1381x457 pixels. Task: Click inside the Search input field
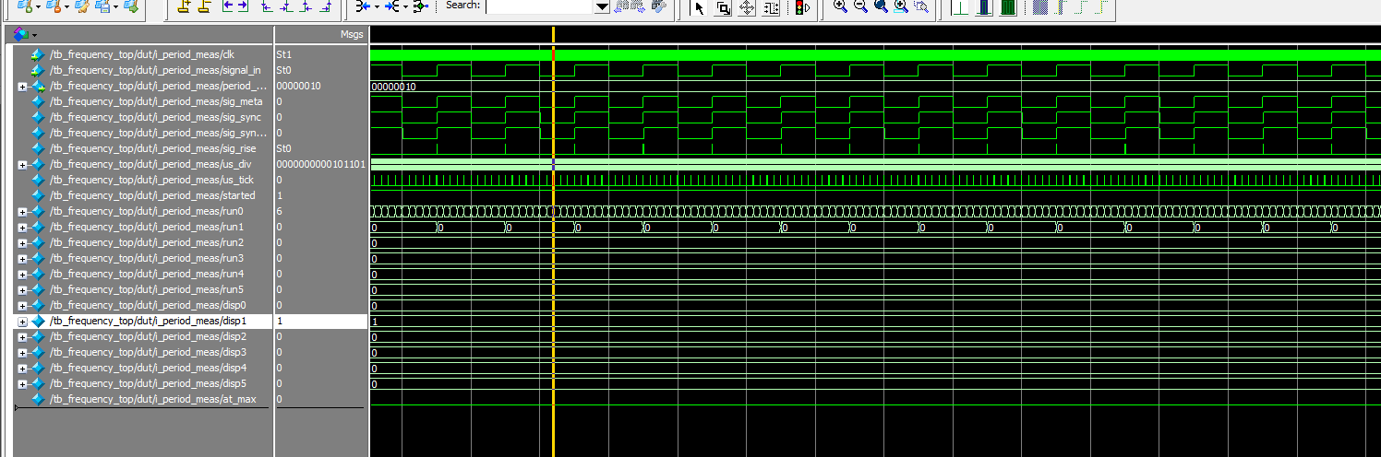click(538, 6)
